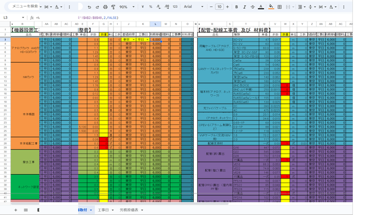Decrease decimal places
This screenshot has width=392, height=215.
158,7
